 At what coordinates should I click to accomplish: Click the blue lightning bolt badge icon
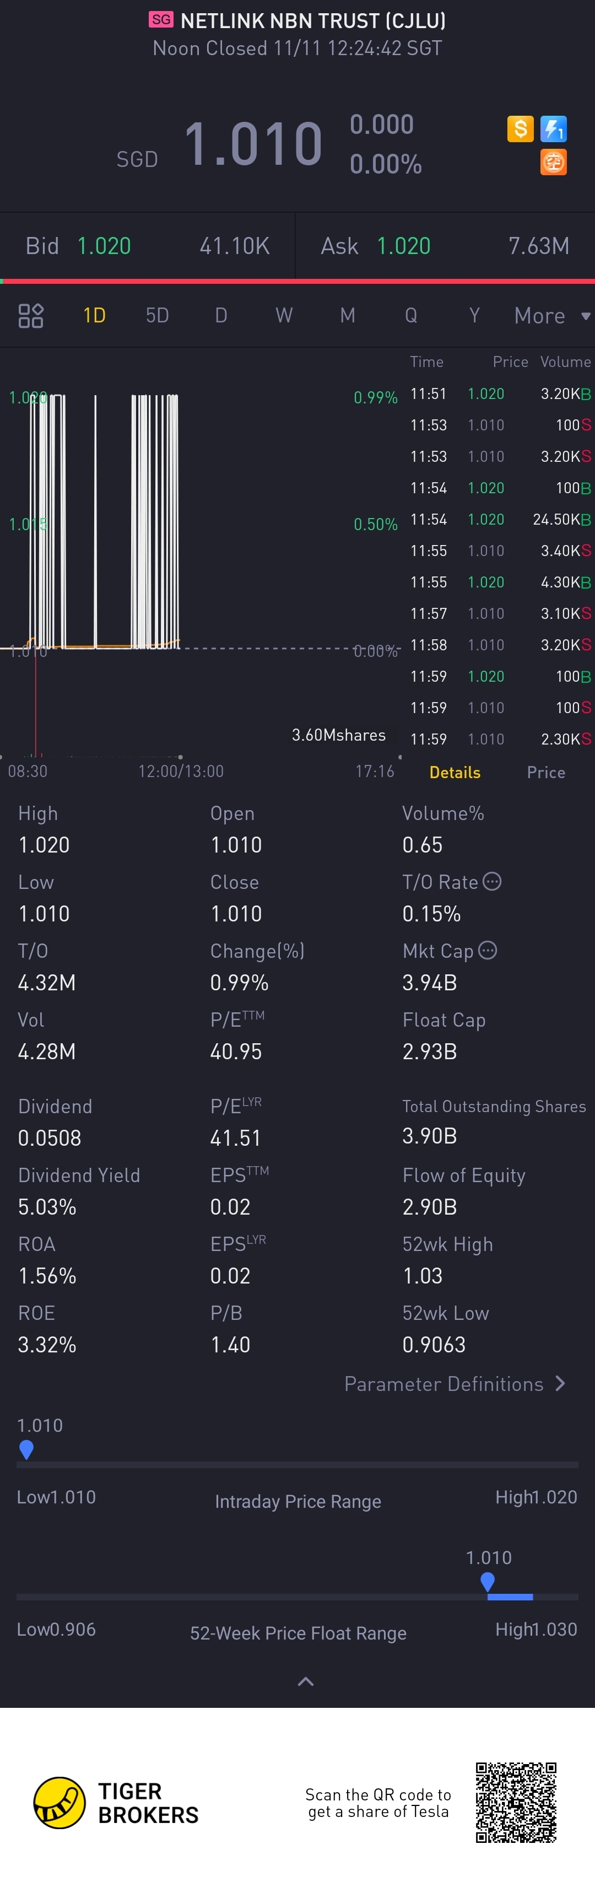coord(553,129)
